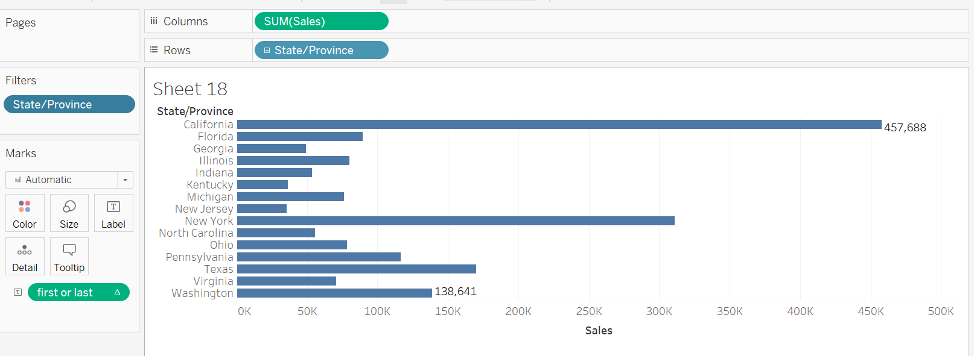Click the Sales axis title
974x356 pixels.
point(599,331)
